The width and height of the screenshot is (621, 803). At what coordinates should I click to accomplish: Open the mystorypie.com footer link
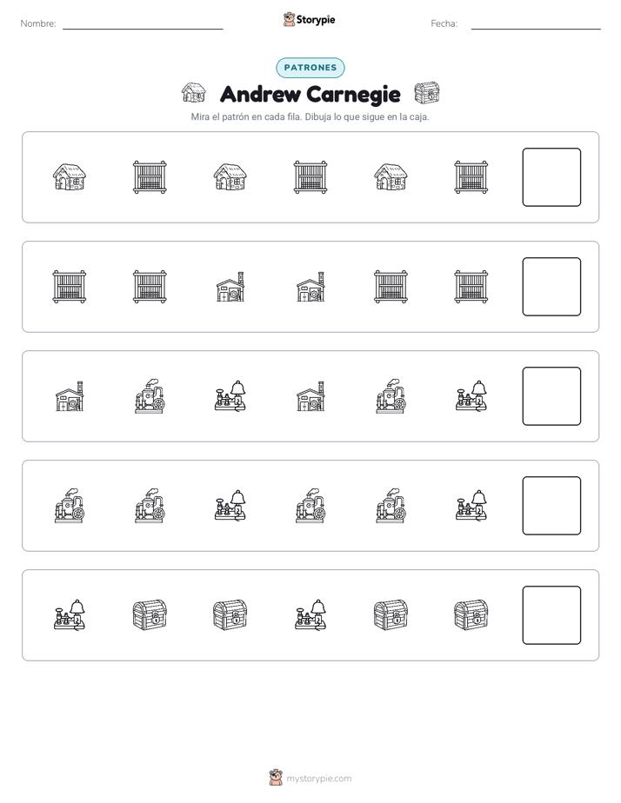310,778
